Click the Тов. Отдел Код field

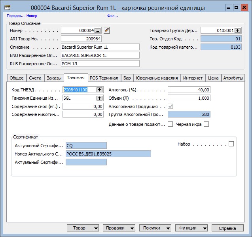[221, 39]
